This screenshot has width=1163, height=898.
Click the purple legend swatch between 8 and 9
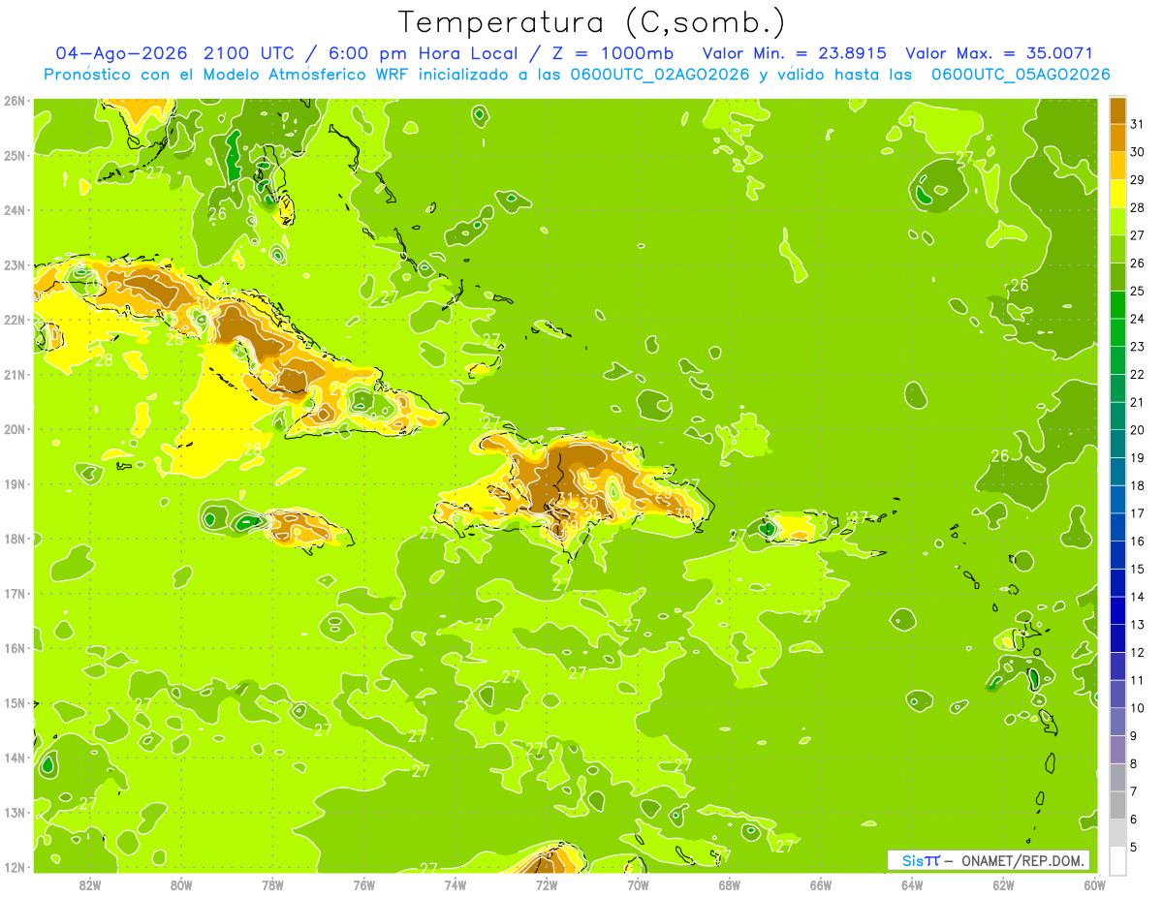tap(1117, 749)
